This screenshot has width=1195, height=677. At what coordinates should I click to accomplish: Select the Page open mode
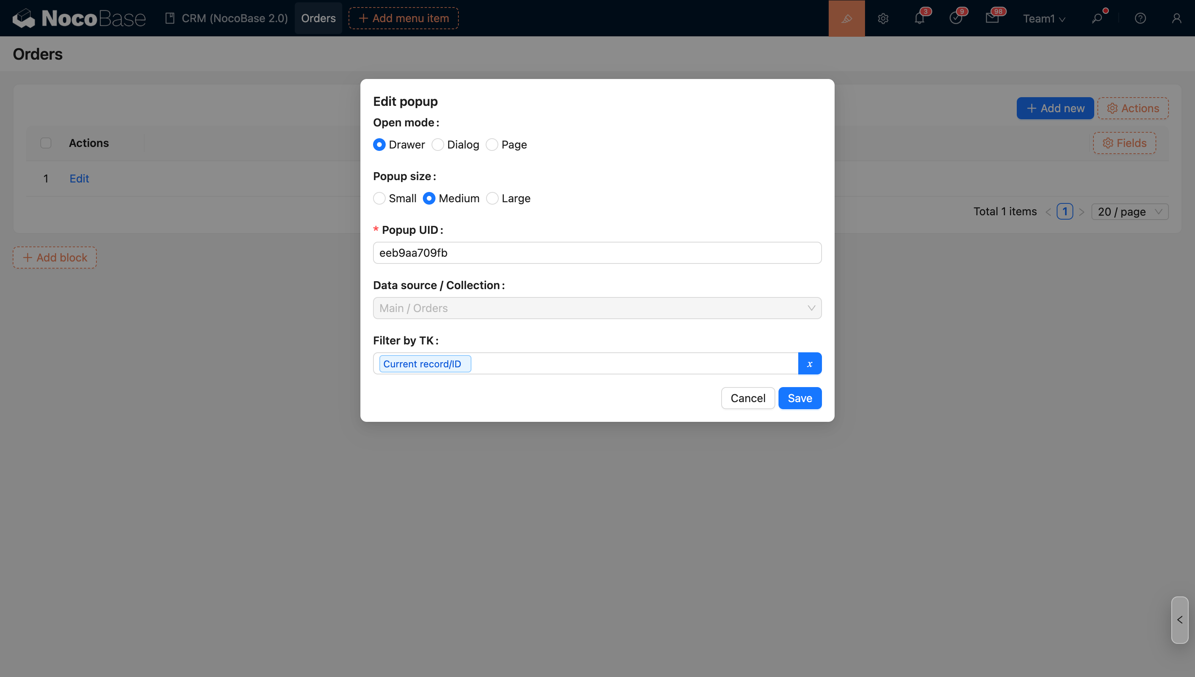point(492,145)
